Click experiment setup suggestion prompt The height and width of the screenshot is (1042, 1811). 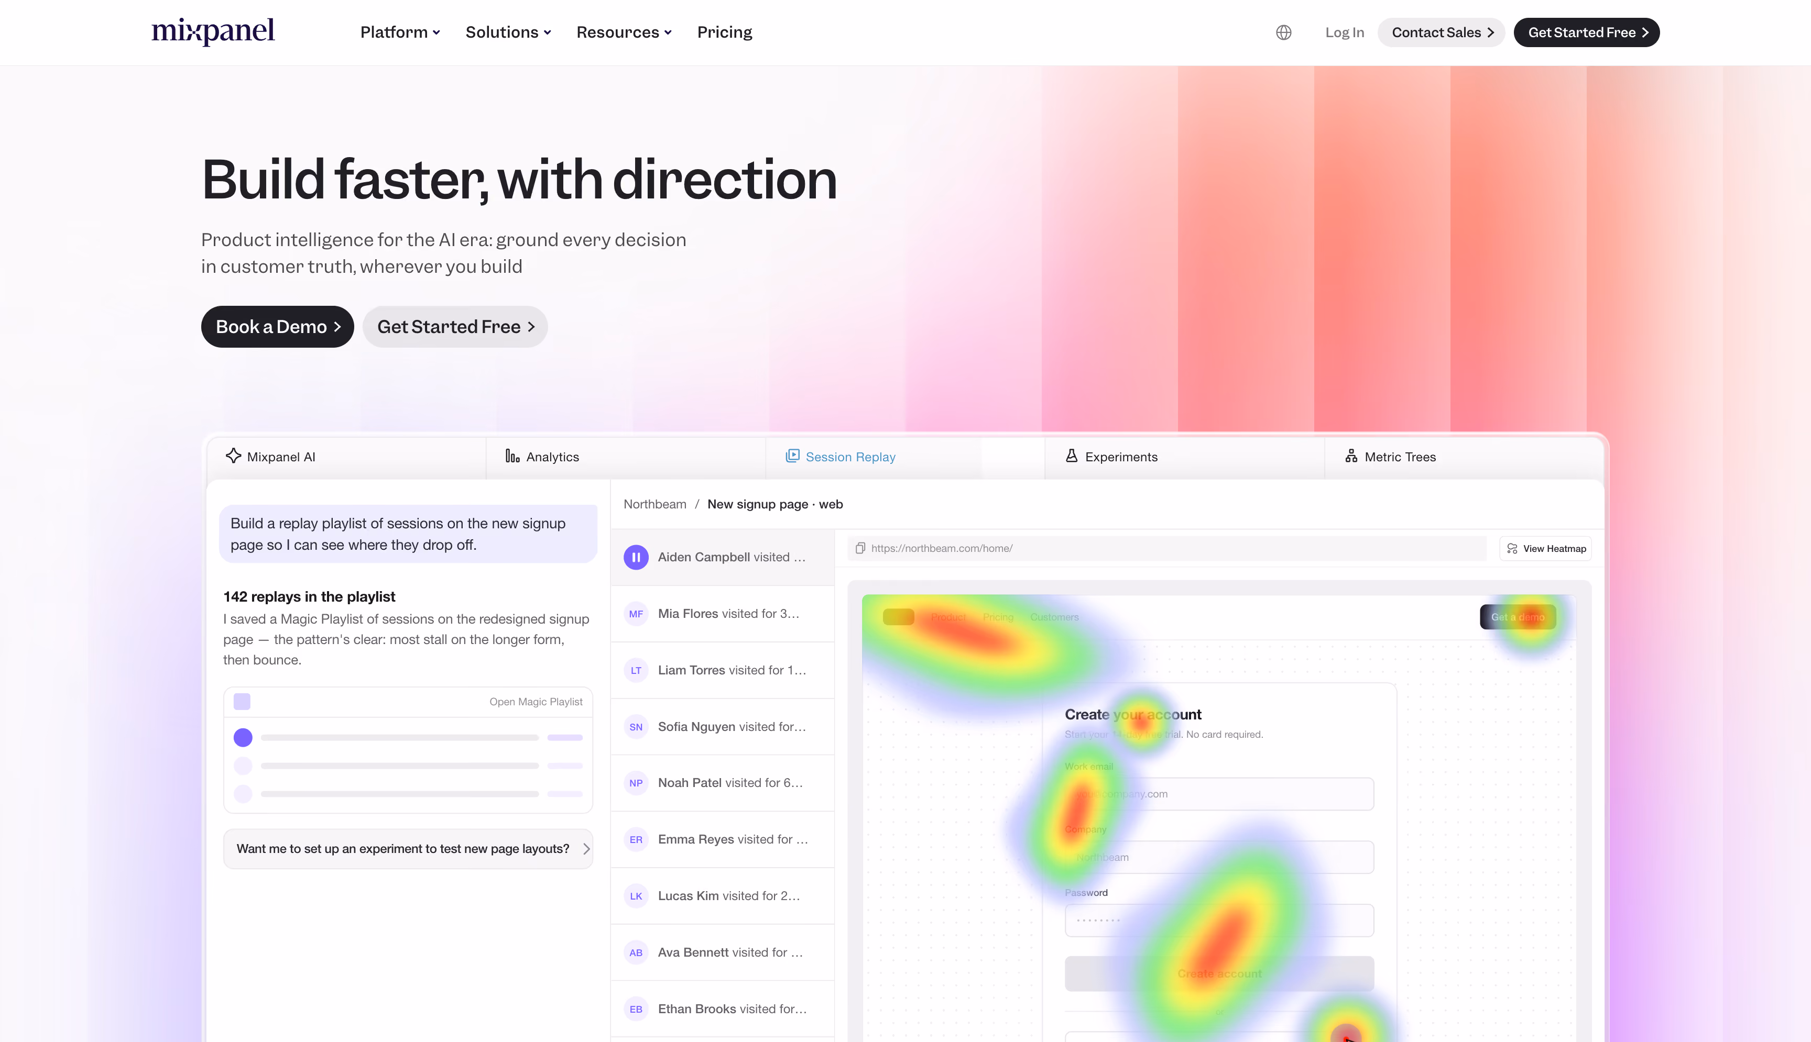[408, 849]
